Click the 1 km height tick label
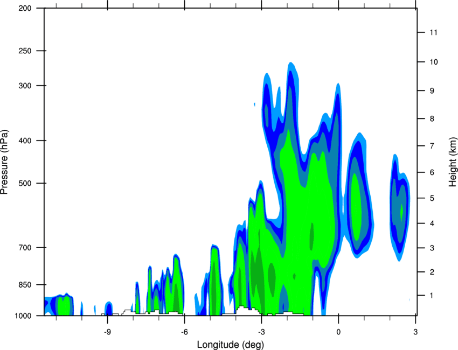 coord(432,296)
